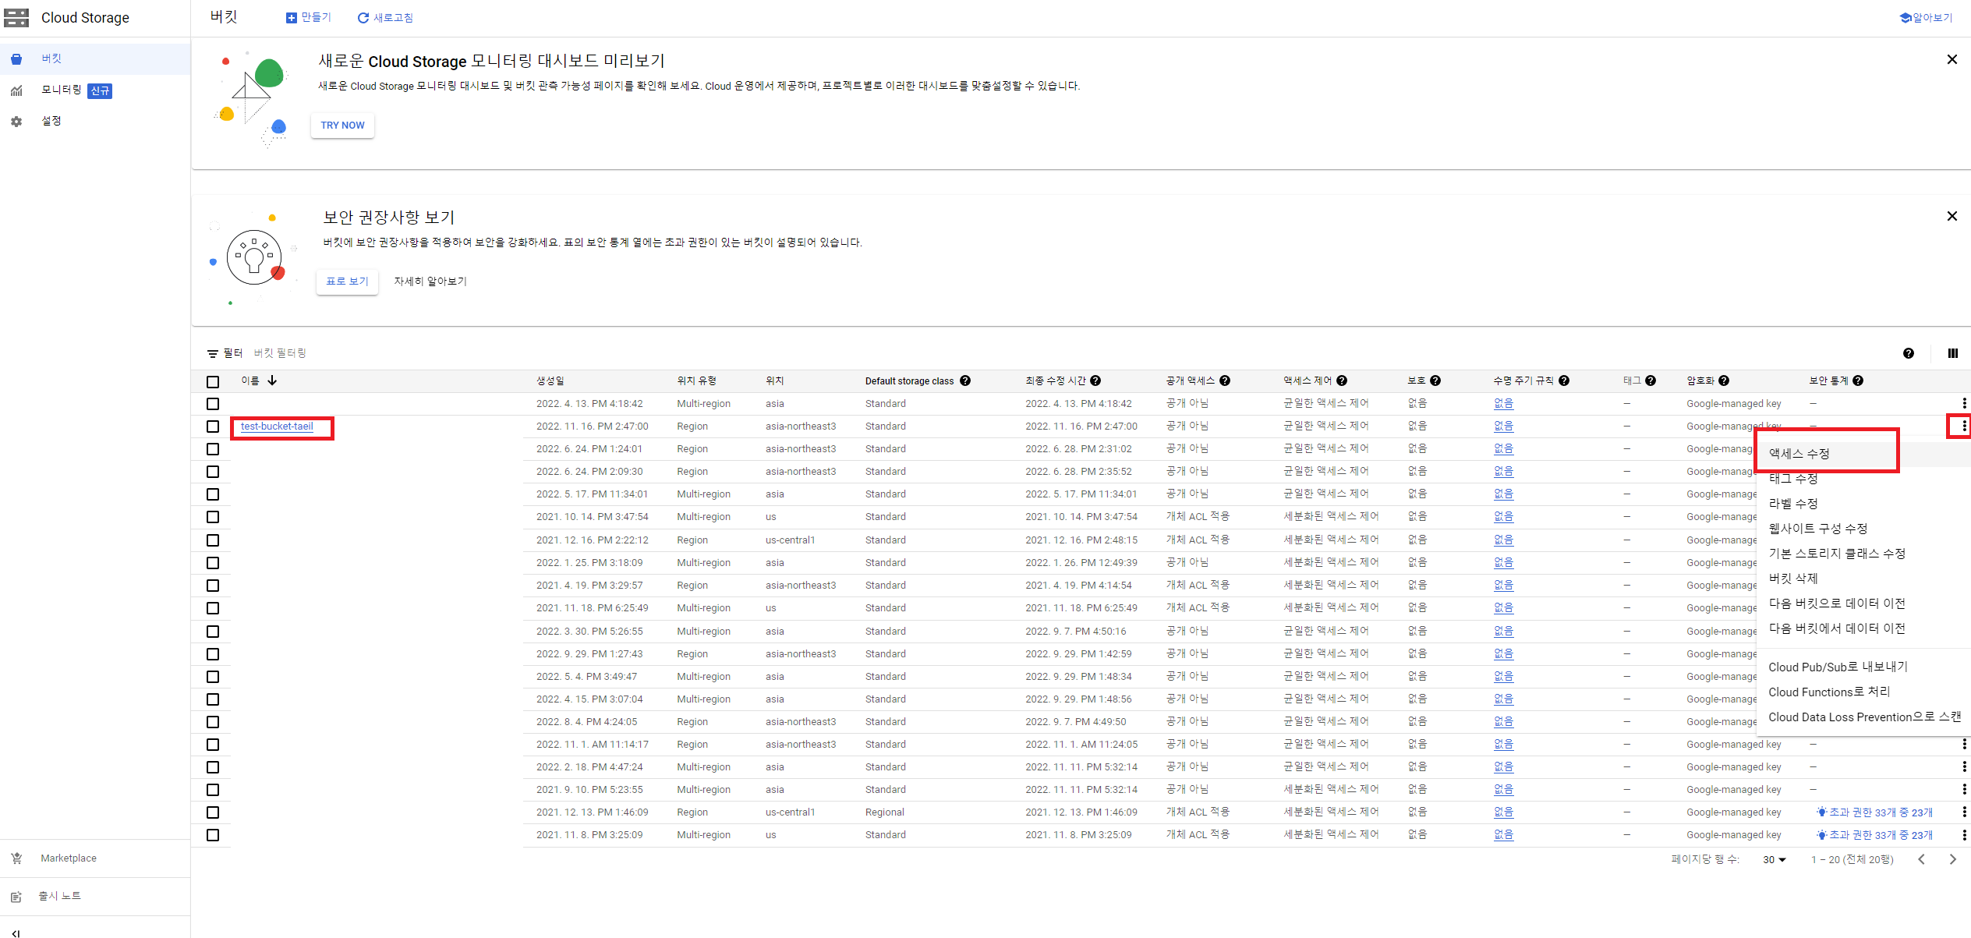Click the 만들기 create bucket button
1971x938 pixels.
point(309,17)
